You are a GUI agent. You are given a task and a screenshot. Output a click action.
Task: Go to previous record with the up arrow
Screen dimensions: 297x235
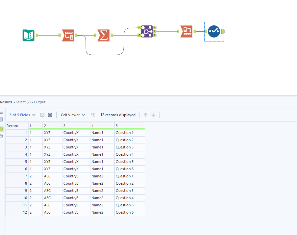point(145,115)
